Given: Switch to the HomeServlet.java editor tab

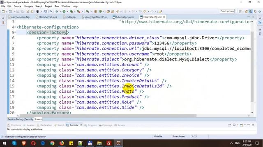Looking at the screenshot, I should point(46,17).
